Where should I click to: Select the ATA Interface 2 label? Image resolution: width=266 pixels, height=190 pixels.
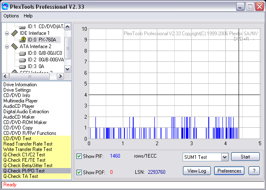[x=35, y=46]
